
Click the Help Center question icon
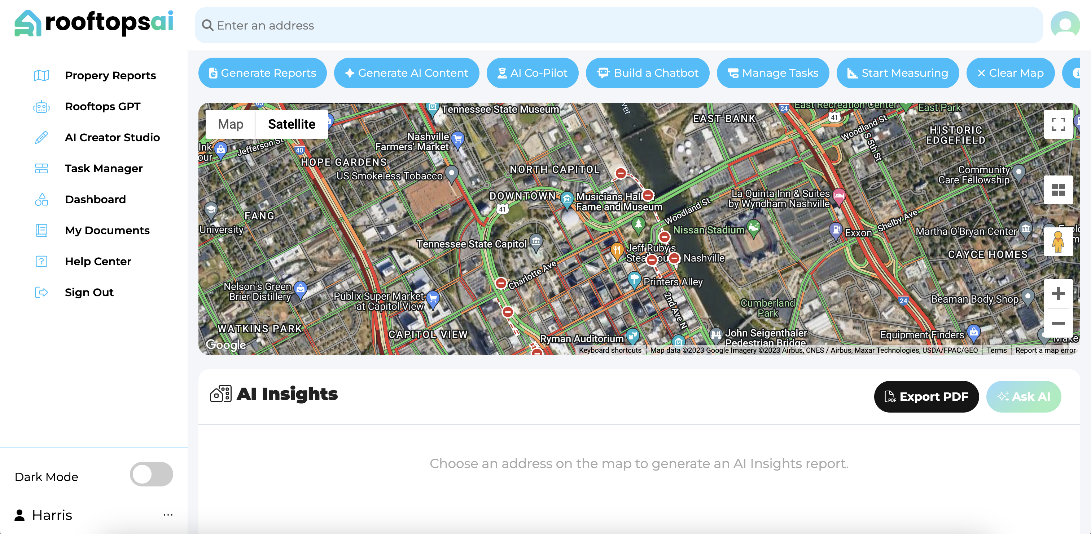tap(41, 262)
